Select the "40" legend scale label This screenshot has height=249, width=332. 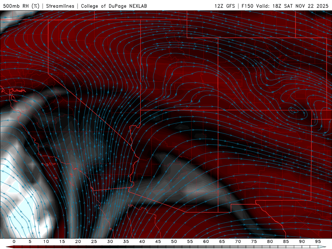(x=142, y=242)
